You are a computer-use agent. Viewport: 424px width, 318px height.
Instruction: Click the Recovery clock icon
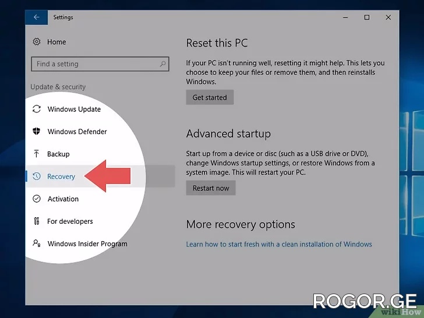(x=37, y=176)
